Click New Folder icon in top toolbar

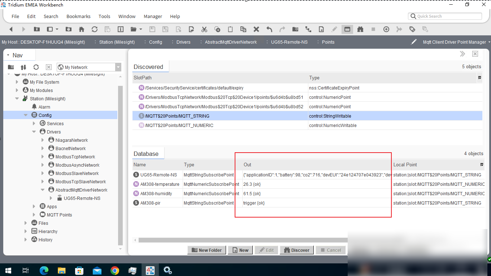[295, 29]
